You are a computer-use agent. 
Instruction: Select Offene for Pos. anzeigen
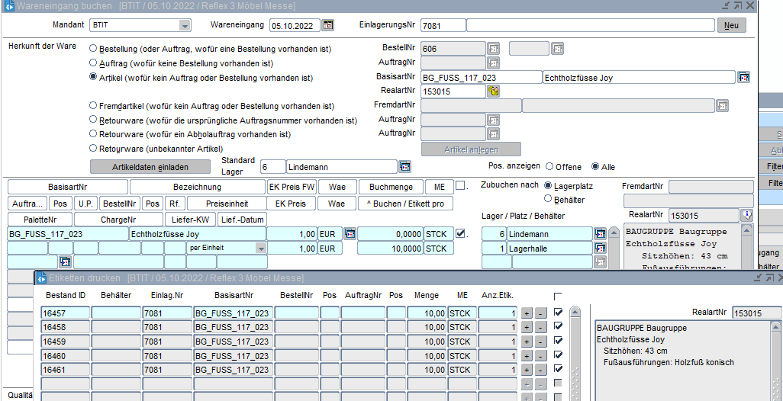coord(548,167)
